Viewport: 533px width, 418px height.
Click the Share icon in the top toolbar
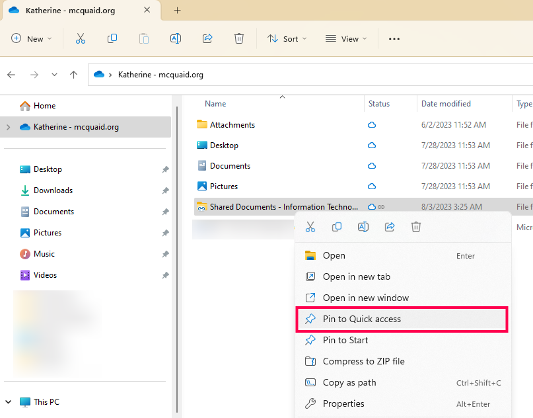(207, 38)
